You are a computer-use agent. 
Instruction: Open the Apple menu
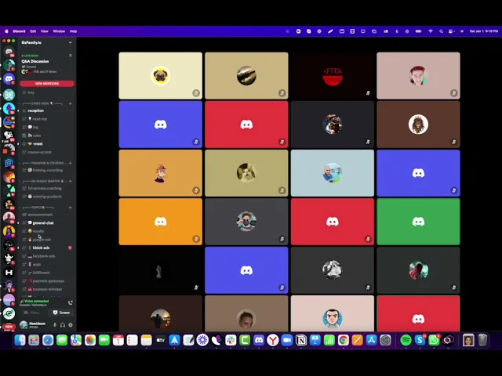pyautogui.click(x=6, y=31)
